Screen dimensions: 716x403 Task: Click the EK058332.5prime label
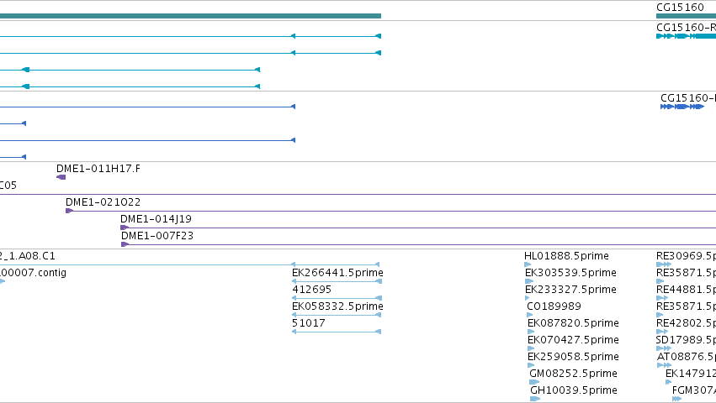pyautogui.click(x=337, y=306)
